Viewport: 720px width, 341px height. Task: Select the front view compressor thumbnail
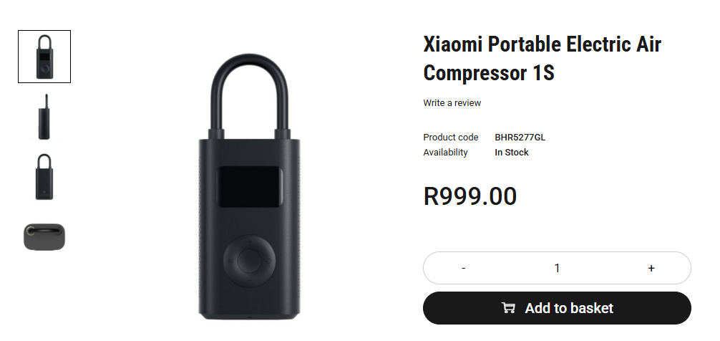pyautogui.click(x=44, y=57)
